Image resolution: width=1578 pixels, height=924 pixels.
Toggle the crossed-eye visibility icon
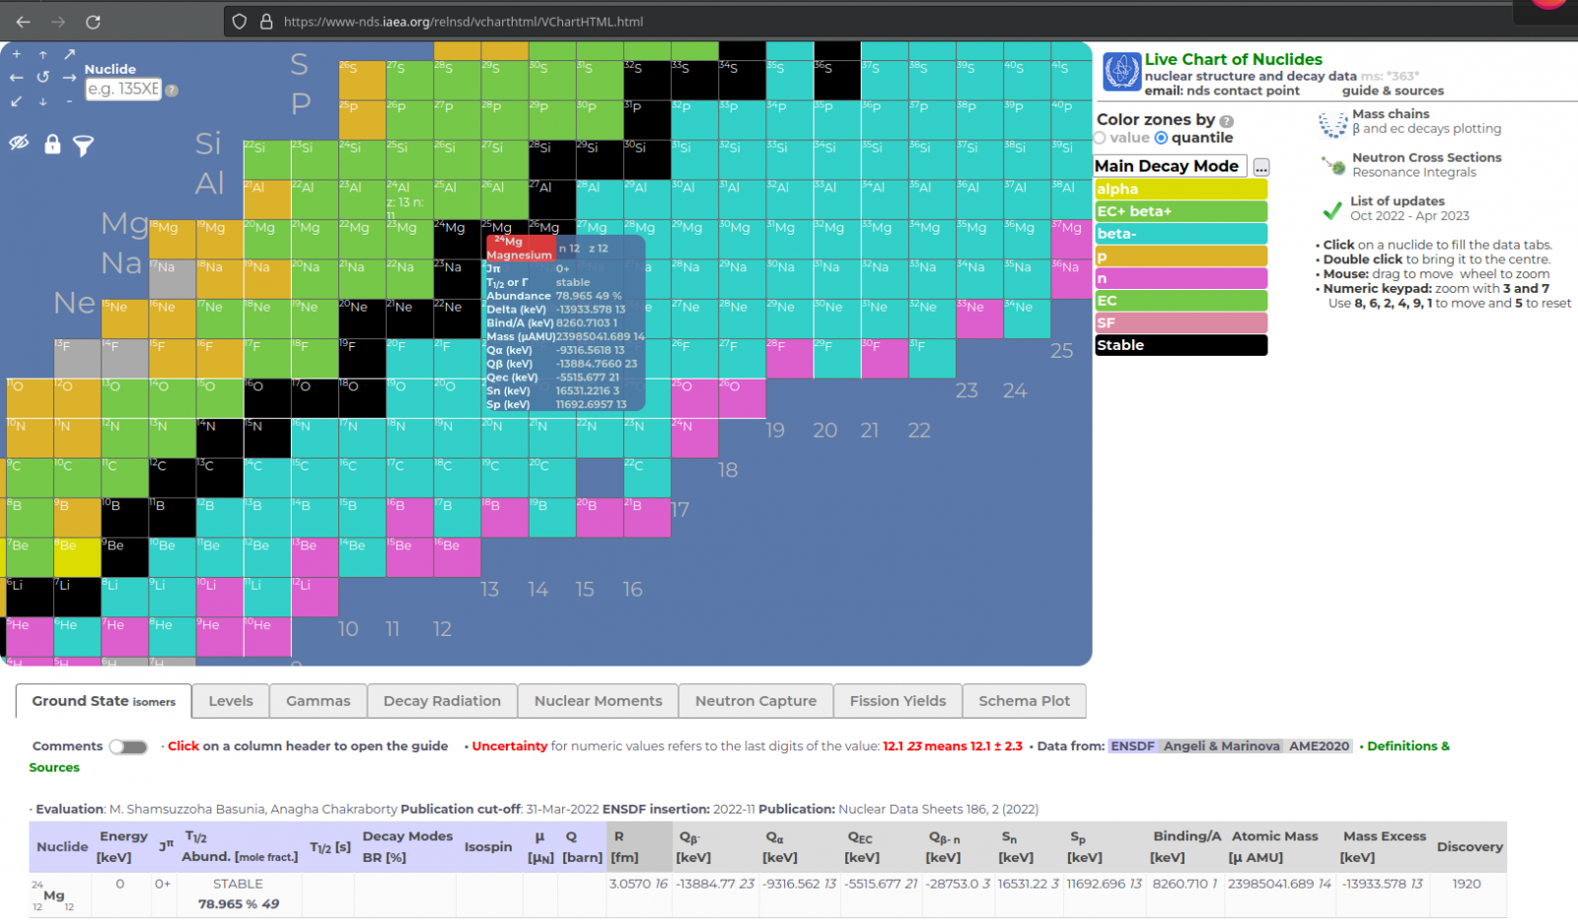click(x=19, y=143)
